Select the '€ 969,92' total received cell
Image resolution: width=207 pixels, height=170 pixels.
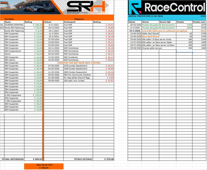[x=33, y=159]
